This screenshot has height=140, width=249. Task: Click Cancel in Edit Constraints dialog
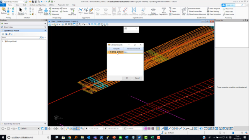tap(137, 78)
